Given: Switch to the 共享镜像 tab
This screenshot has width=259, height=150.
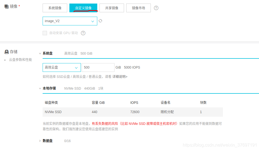Looking at the screenshot, I should (112, 8).
